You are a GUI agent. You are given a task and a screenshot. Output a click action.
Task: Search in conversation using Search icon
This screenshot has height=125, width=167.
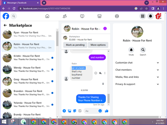click(143, 50)
